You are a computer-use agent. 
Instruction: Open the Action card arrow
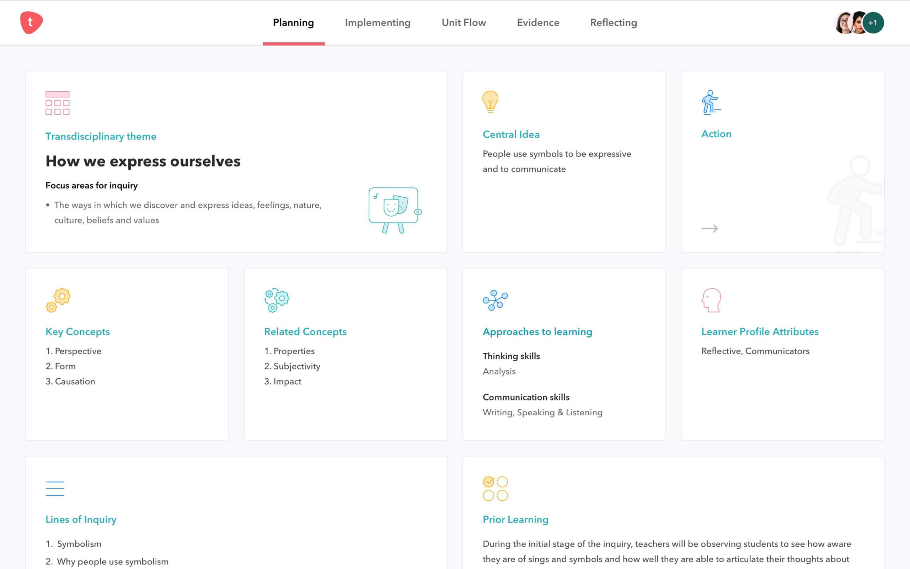709,228
